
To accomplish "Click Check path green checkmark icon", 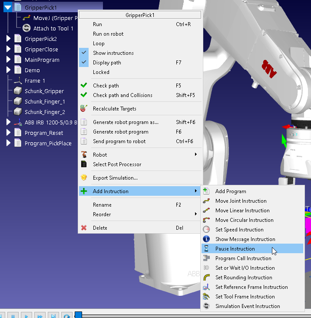I will 84,85.
